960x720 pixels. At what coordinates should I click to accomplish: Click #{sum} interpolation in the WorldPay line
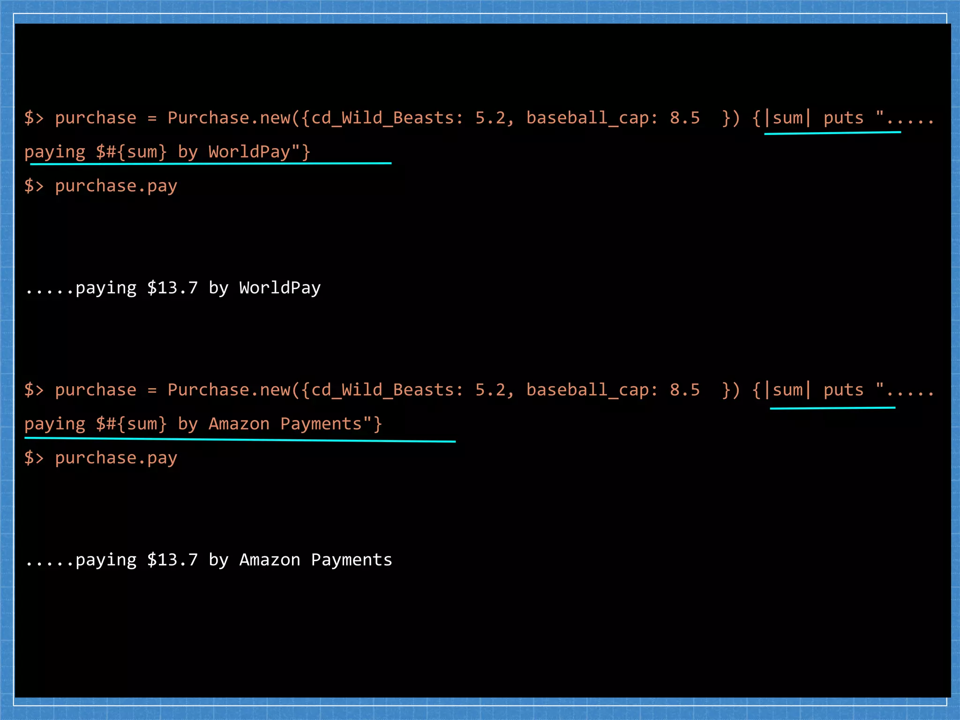[136, 152]
